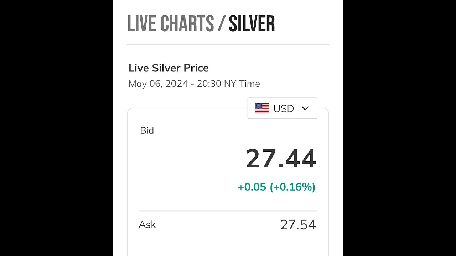
Task: Click the US flag icon
Action: click(x=262, y=108)
